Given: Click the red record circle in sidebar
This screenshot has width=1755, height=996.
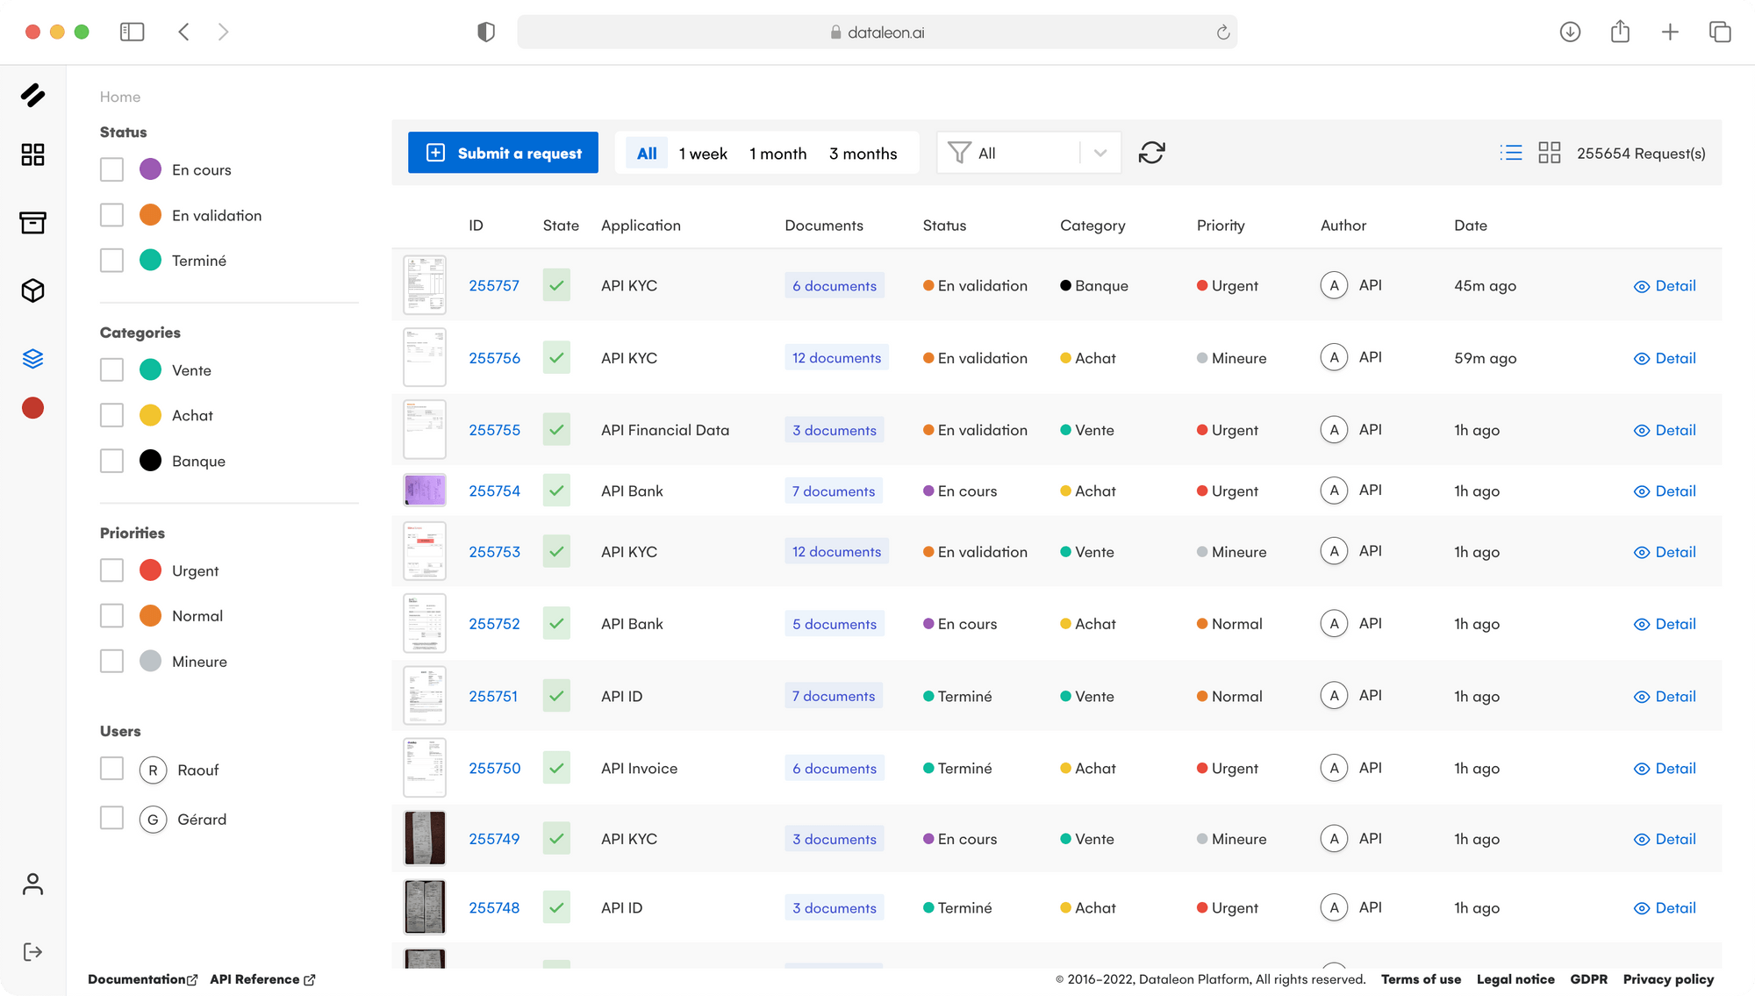Looking at the screenshot, I should (32, 408).
